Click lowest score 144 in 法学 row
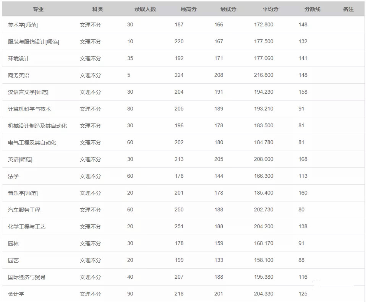The image size is (366, 302). (x=219, y=176)
